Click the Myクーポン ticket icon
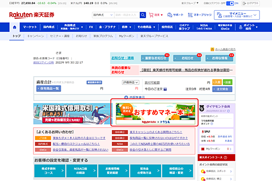The width and height of the screenshot is (272, 181). (203, 149)
